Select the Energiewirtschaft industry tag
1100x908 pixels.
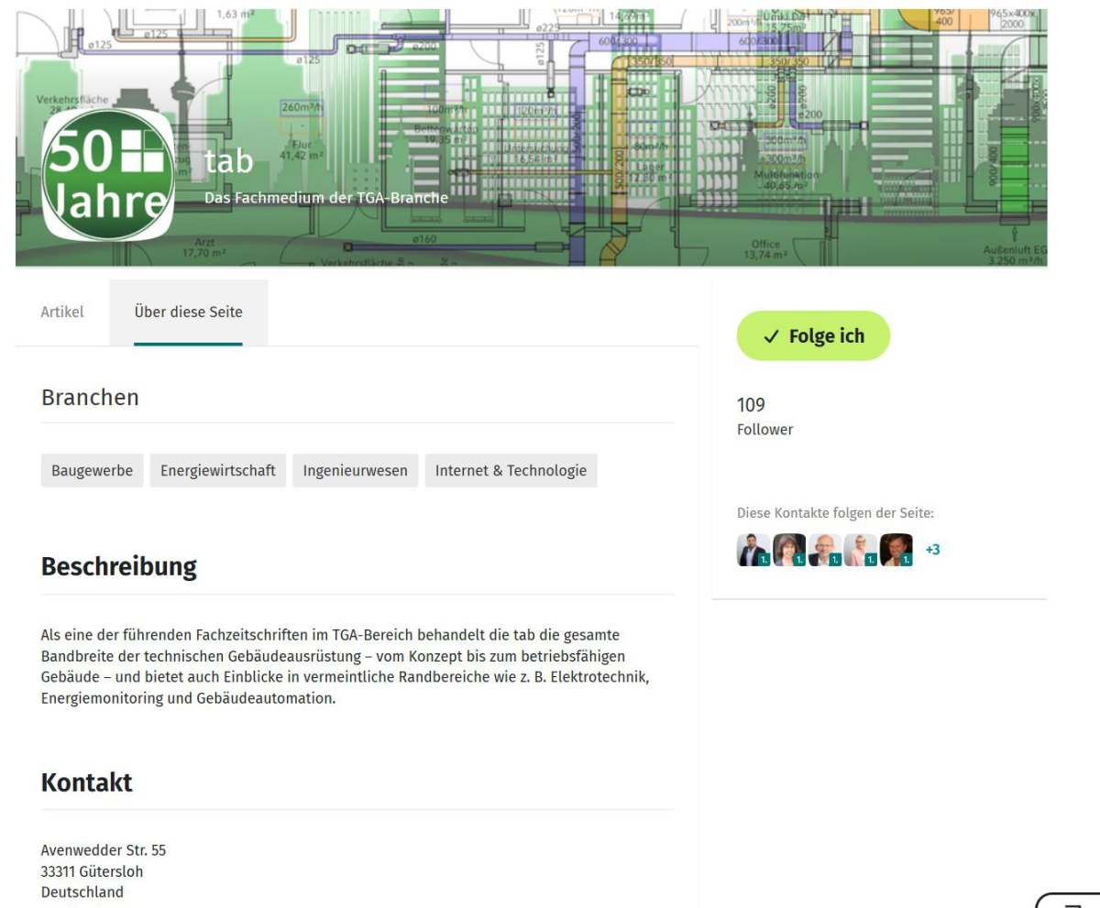[x=218, y=471]
